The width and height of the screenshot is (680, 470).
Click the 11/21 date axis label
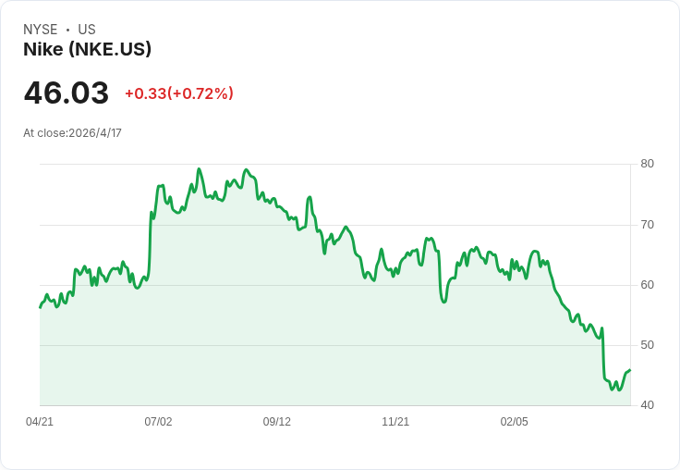(395, 422)
